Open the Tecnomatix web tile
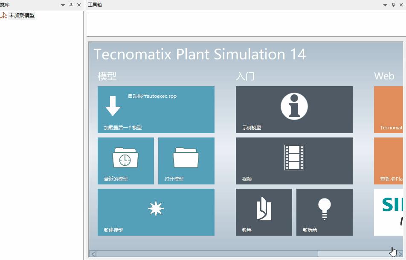This screenshot has height=260, width=406. (x=389, y=109)
